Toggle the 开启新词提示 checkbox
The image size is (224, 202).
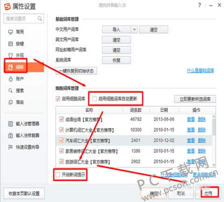click(x=58, y=174)
